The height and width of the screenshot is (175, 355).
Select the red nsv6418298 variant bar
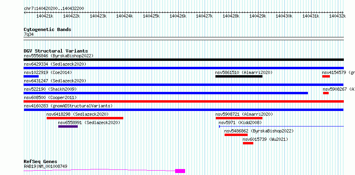click(85, 118)
